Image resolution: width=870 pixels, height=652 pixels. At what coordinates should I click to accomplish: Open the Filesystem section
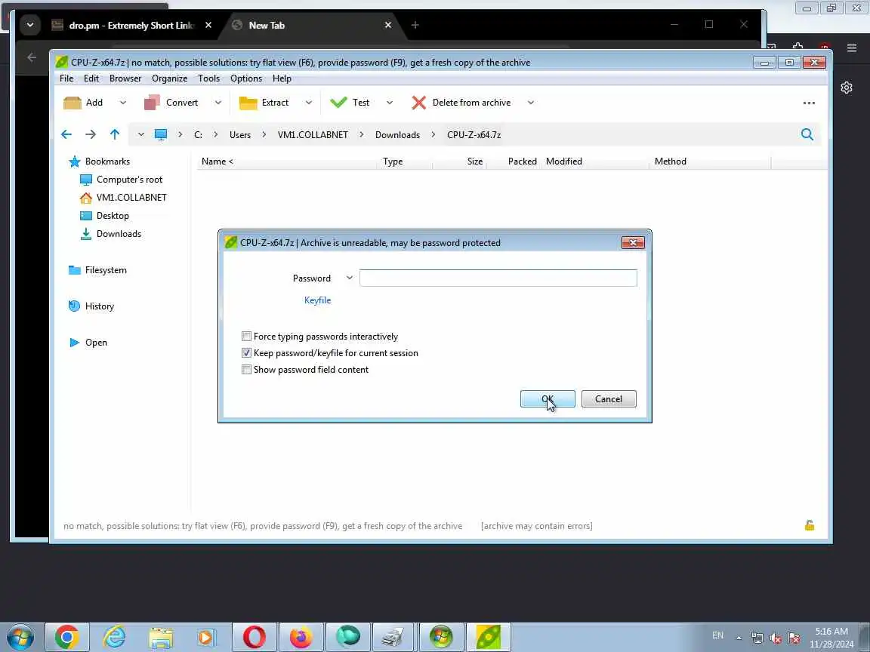106,270
